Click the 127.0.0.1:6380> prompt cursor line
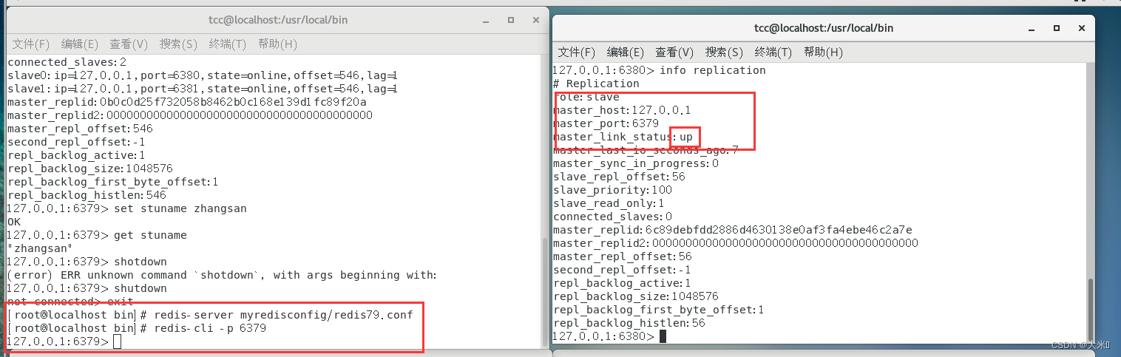This screenshot has width=1121, height=357. pyautogui.click(x=609, y=336)
